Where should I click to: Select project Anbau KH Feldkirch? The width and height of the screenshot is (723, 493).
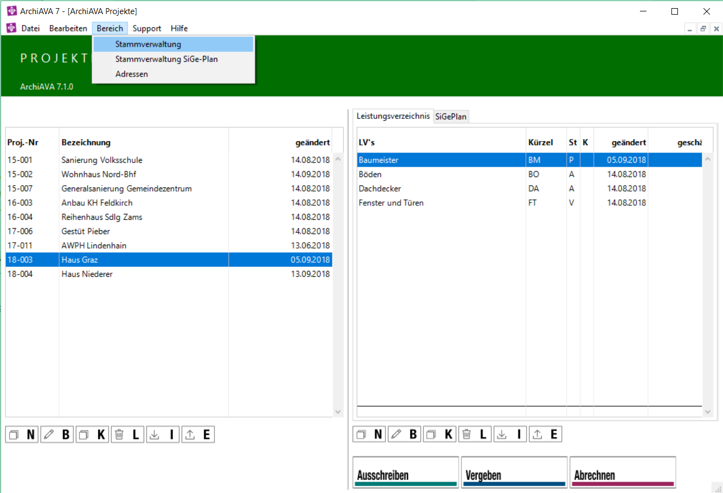click(169, 203)
